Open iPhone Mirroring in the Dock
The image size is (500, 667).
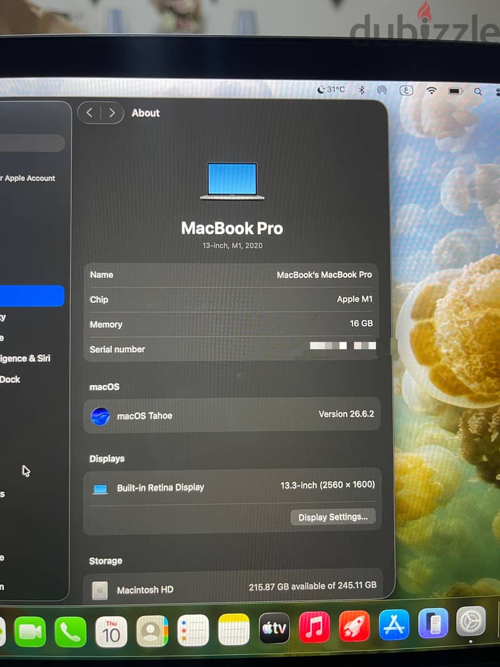coord(434,623)
